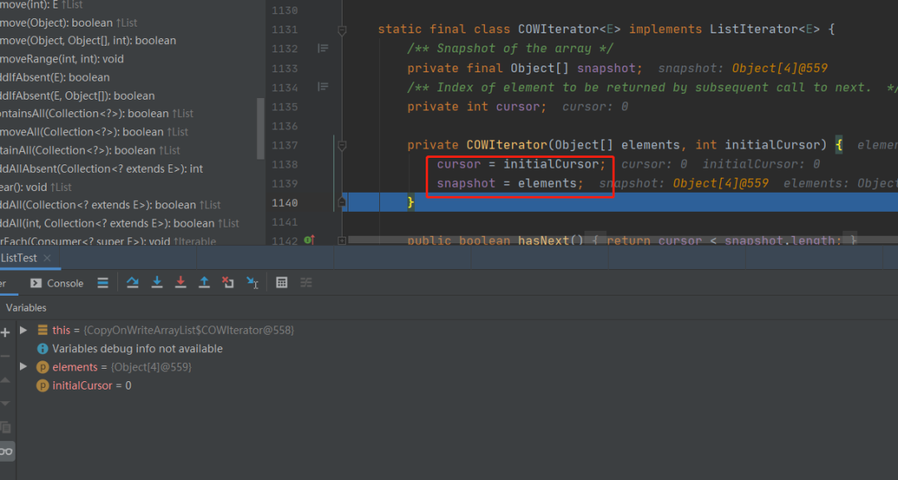This screenshot has height=480, width=898.
Task: Click the implements-method gutter icon on line 1142
Action: pos(309,240)
